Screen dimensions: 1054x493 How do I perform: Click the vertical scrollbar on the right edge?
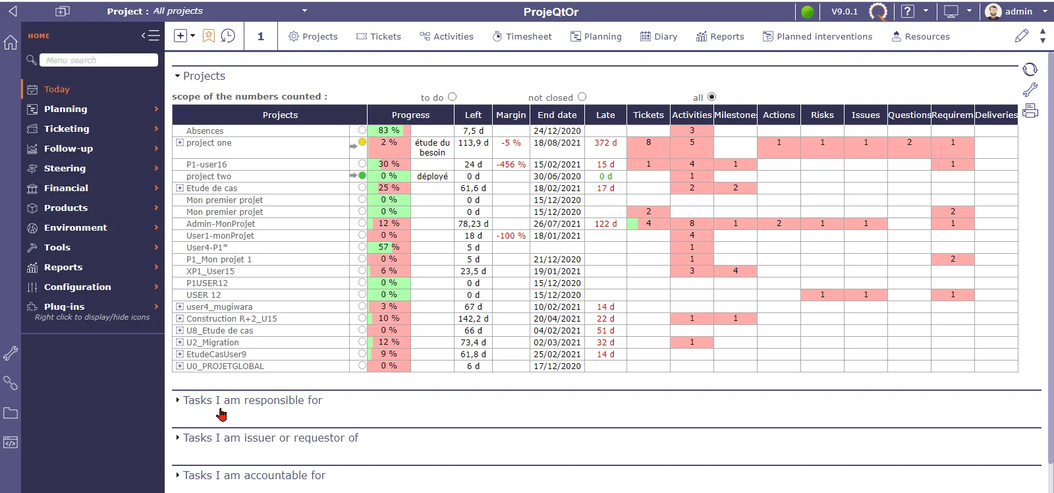[x=1050, y=257]
